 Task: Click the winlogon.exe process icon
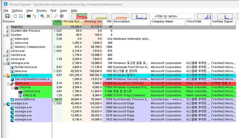pos(8,64)
